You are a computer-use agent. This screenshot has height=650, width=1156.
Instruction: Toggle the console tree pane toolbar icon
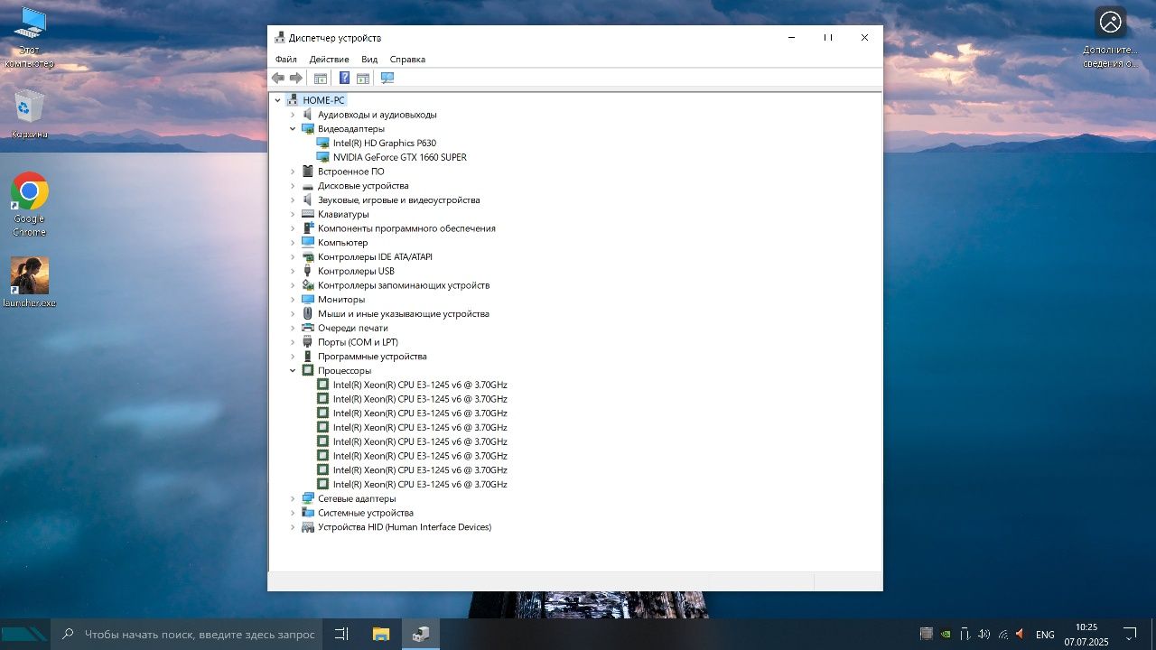[x=320, y=78]
